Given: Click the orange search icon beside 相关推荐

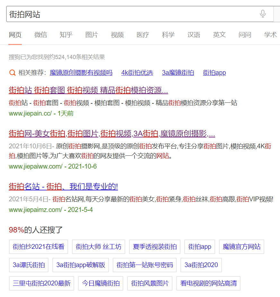Looking at the screenshot, I should pyautogui.click(x=12, y=73).
